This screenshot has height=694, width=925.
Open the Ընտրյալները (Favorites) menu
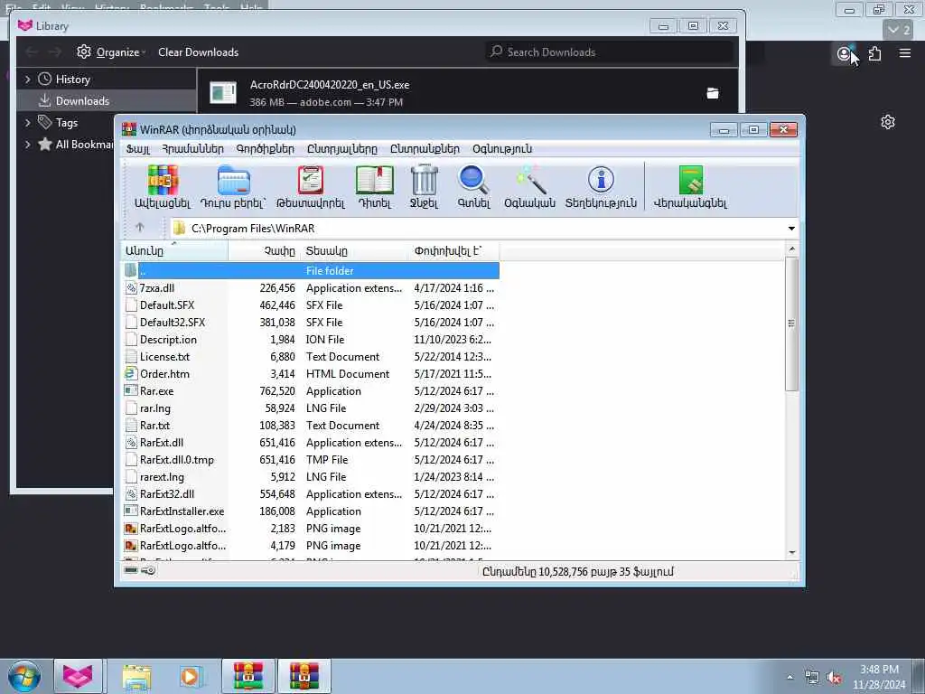tap(341, 149)
